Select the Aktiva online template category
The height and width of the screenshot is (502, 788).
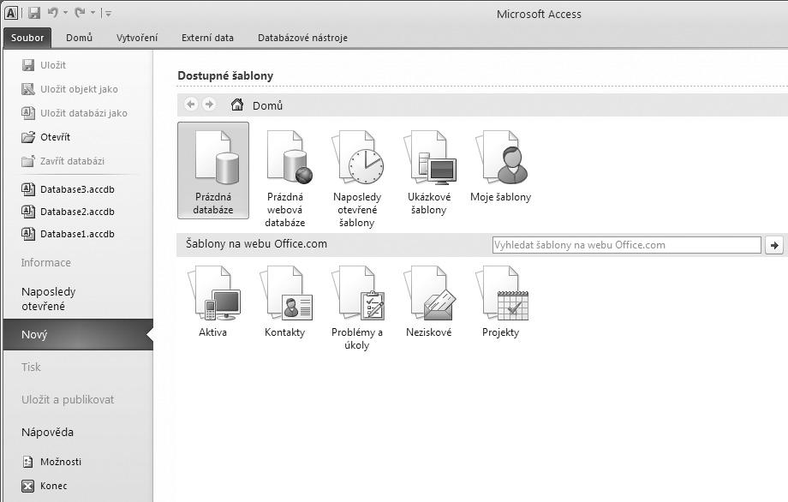(213, 301)
